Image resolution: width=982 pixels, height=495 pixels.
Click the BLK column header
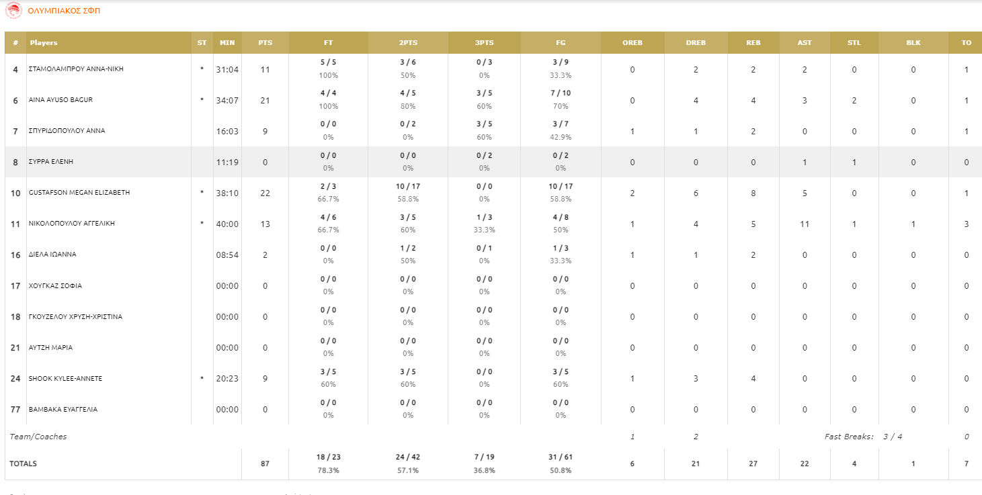[913, 42]
